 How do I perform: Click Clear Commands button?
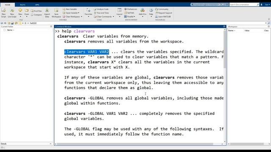(103, 17)
